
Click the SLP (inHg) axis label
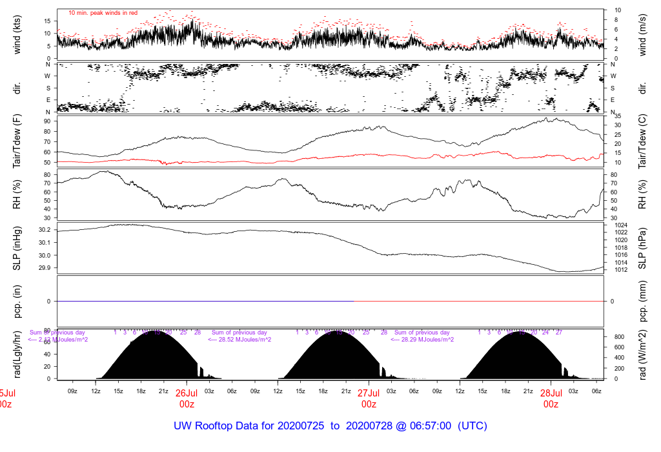pyautogui.click(x=17, y=249)
